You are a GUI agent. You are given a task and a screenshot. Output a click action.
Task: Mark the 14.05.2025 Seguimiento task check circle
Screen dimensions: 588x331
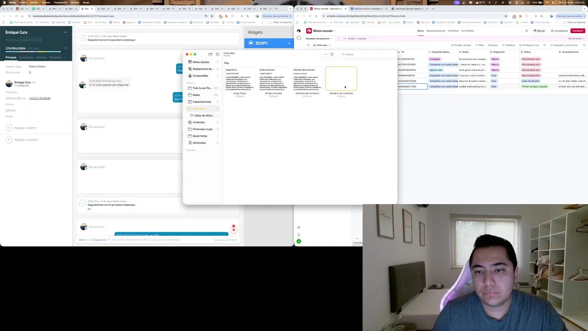tap(82, 38)
